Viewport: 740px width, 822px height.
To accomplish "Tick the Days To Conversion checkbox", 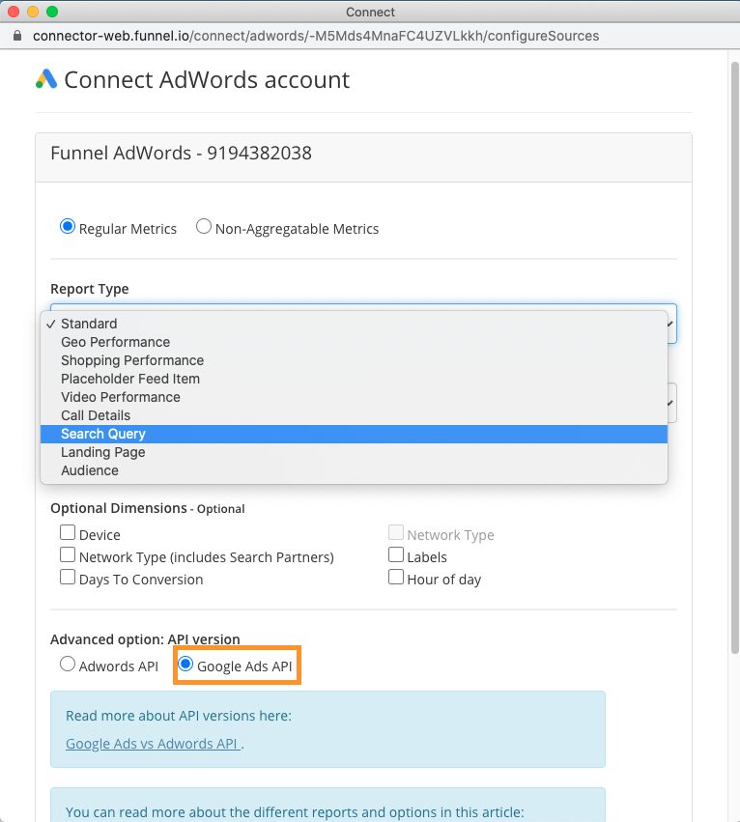I will pyautogui.click(x=68, y=578).
